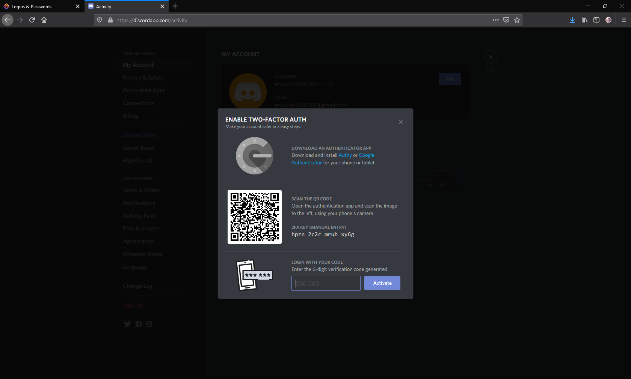
Task: Go back with the browser Back arrow
Action: pyautogui.click(x=8, y=20)
